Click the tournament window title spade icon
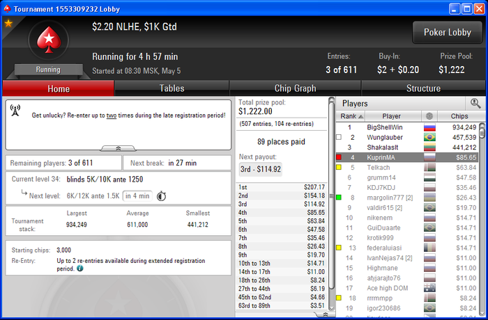The height and width of the screenshot is (320, 488). coord(7,9)
